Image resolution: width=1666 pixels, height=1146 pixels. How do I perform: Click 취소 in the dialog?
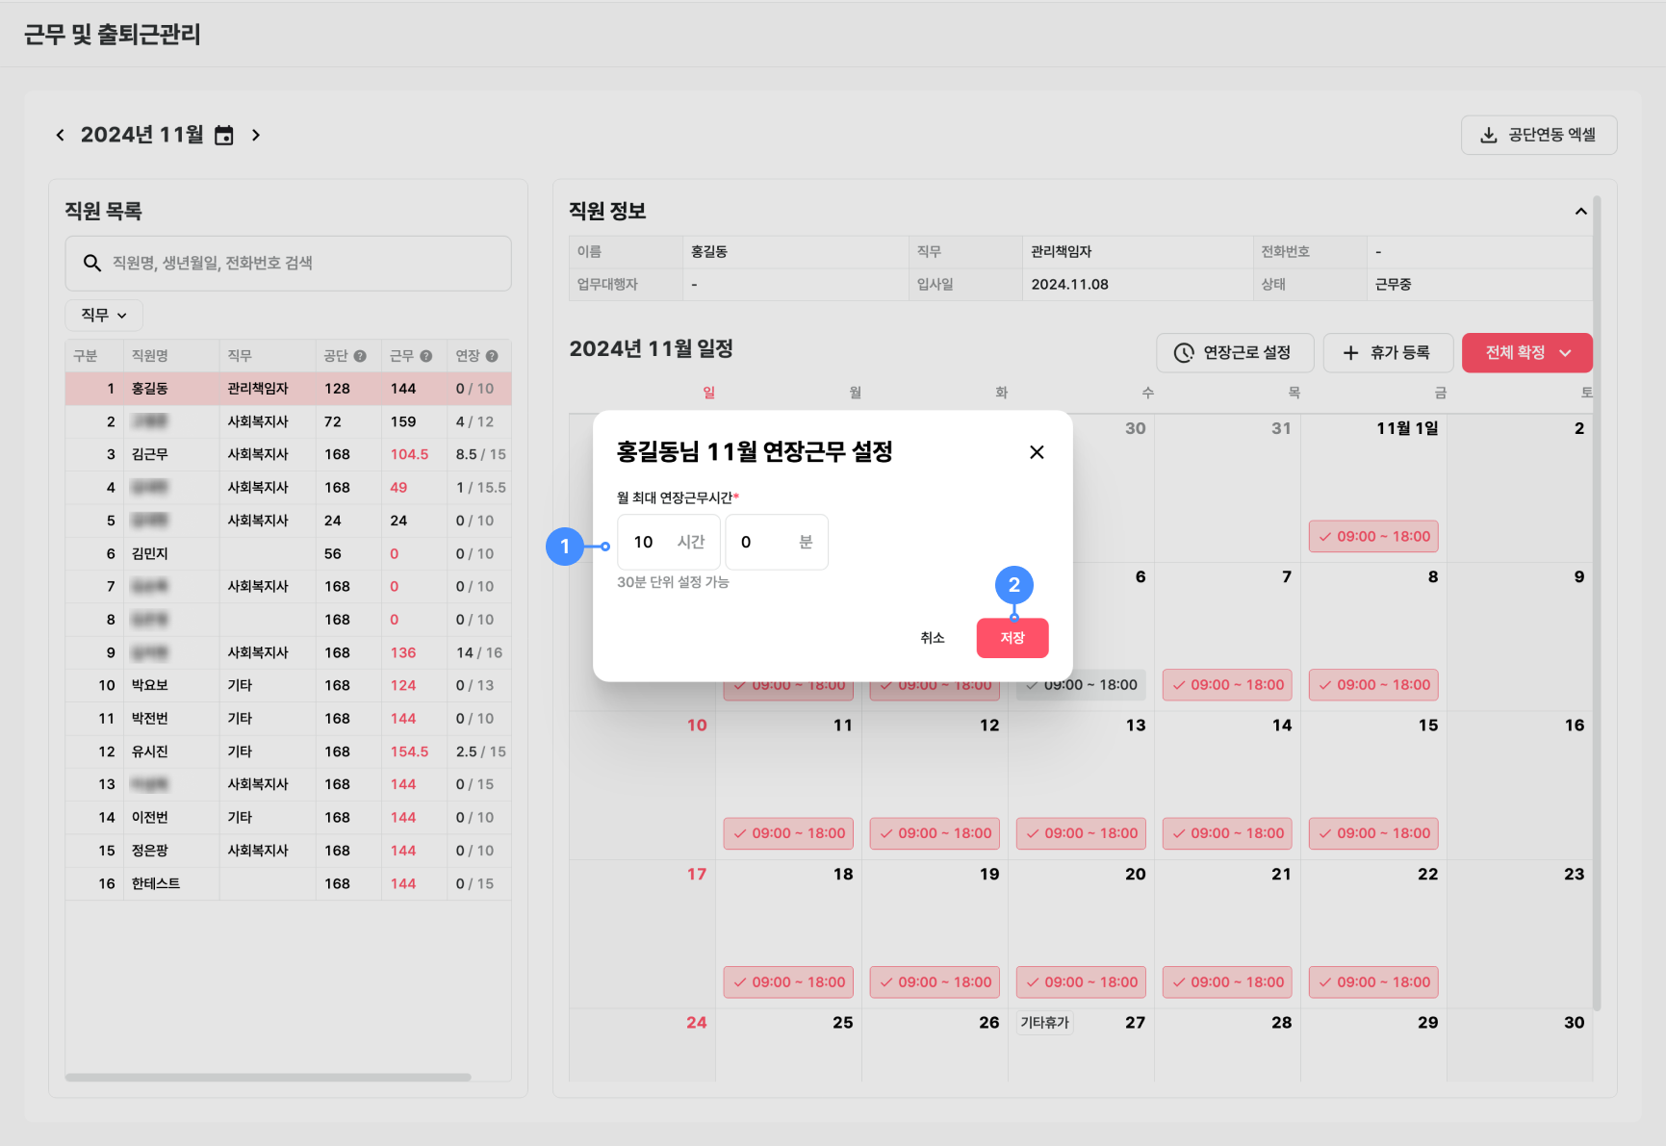[932, 638]
